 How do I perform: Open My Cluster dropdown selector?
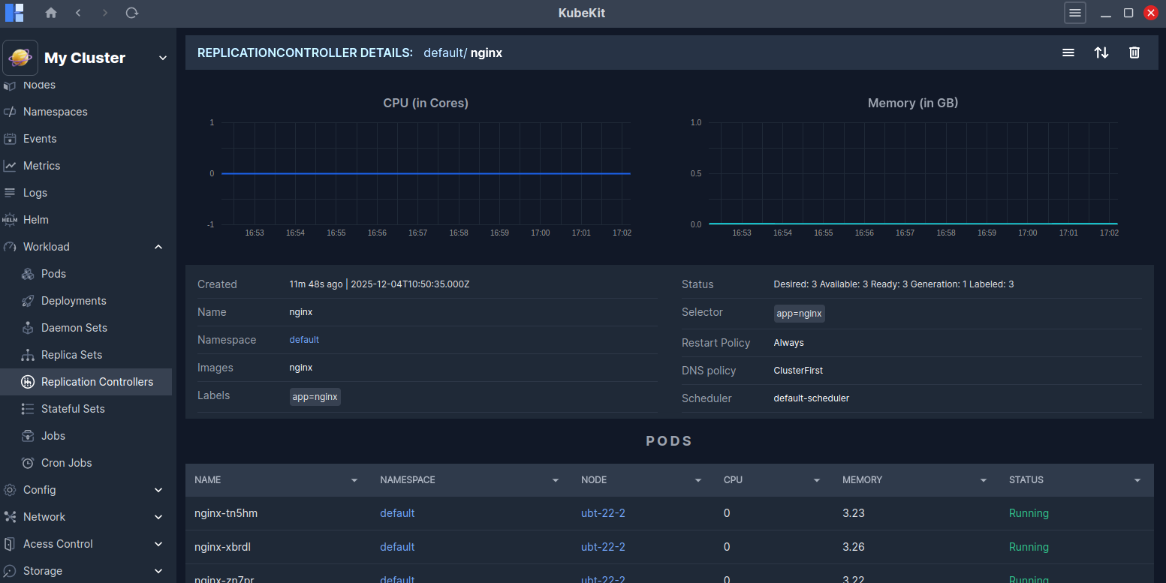coord(163,57)
